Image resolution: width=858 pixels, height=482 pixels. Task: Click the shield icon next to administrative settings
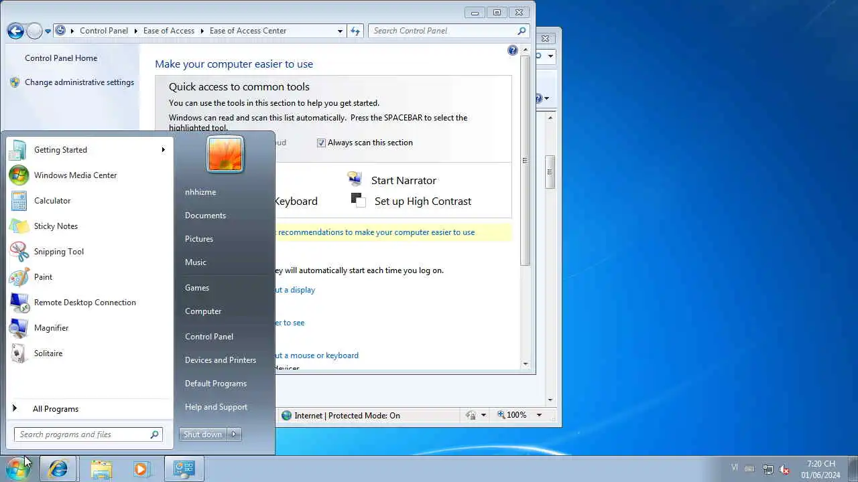pyautogui.click(x=15, y=82)
